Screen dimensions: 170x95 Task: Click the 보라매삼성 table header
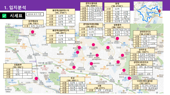pyautogui.click(x=33, y=22)
